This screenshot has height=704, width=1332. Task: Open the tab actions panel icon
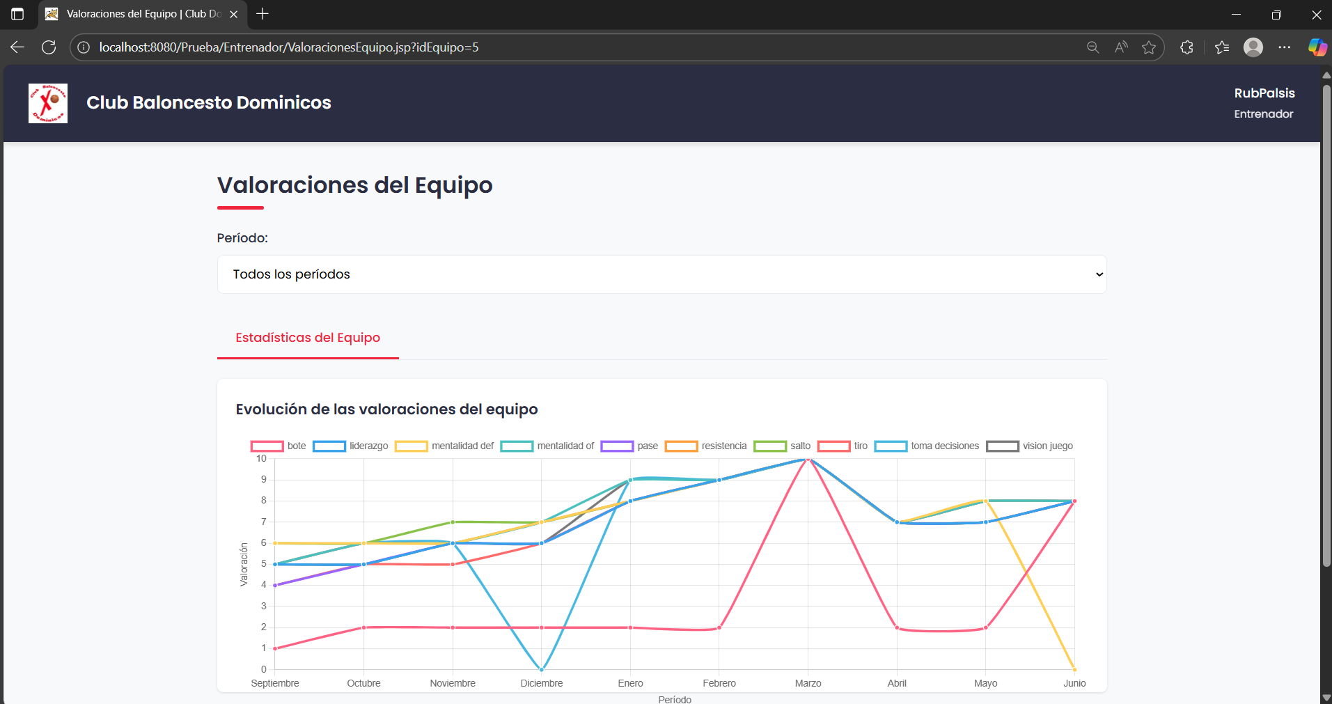click(x=17, y=14)
